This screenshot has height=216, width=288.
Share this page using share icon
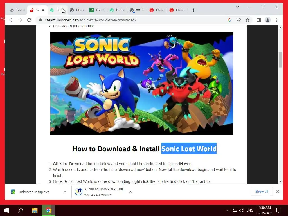click(238, 20)
